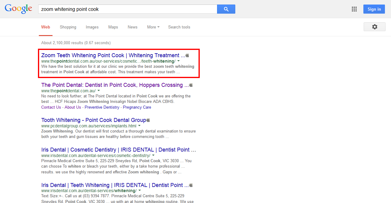
Task: Open the More dropdown menu
Action: [x=153, y=27]
